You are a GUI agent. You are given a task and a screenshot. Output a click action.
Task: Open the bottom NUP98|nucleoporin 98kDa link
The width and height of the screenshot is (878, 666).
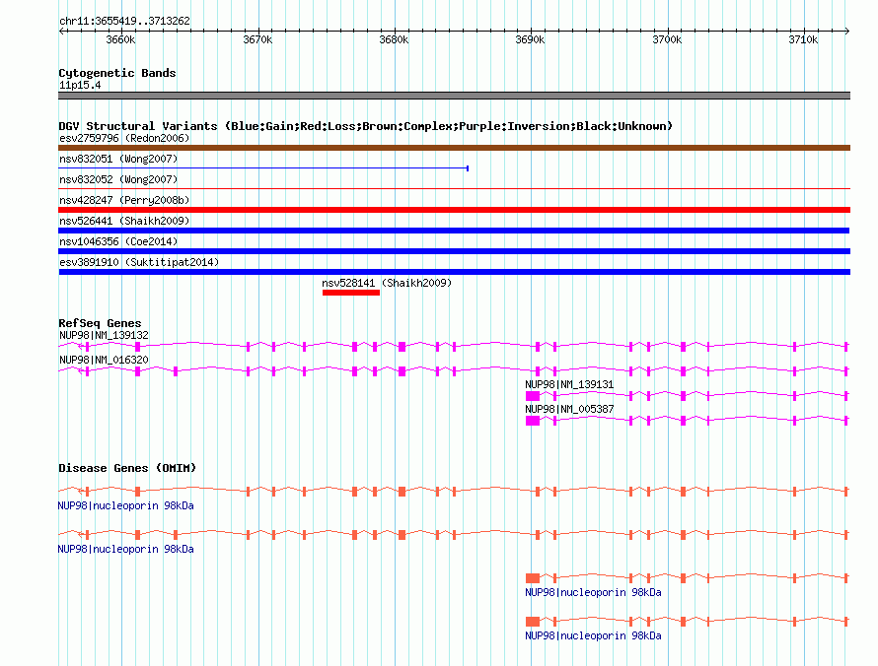click(593, 635)
